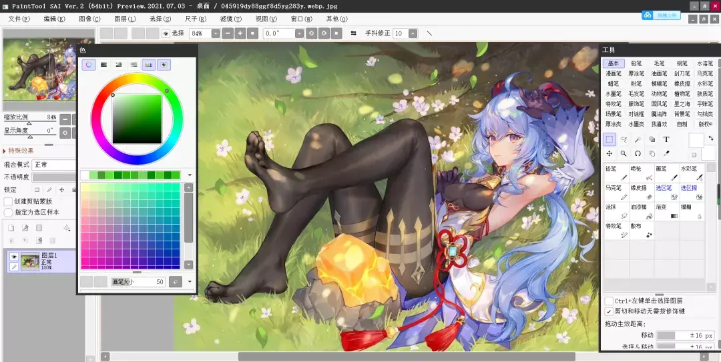Choose the 模糊 blur tool
Image resolution: width=721 pixels, height=362 pixels.
[692, 212]
